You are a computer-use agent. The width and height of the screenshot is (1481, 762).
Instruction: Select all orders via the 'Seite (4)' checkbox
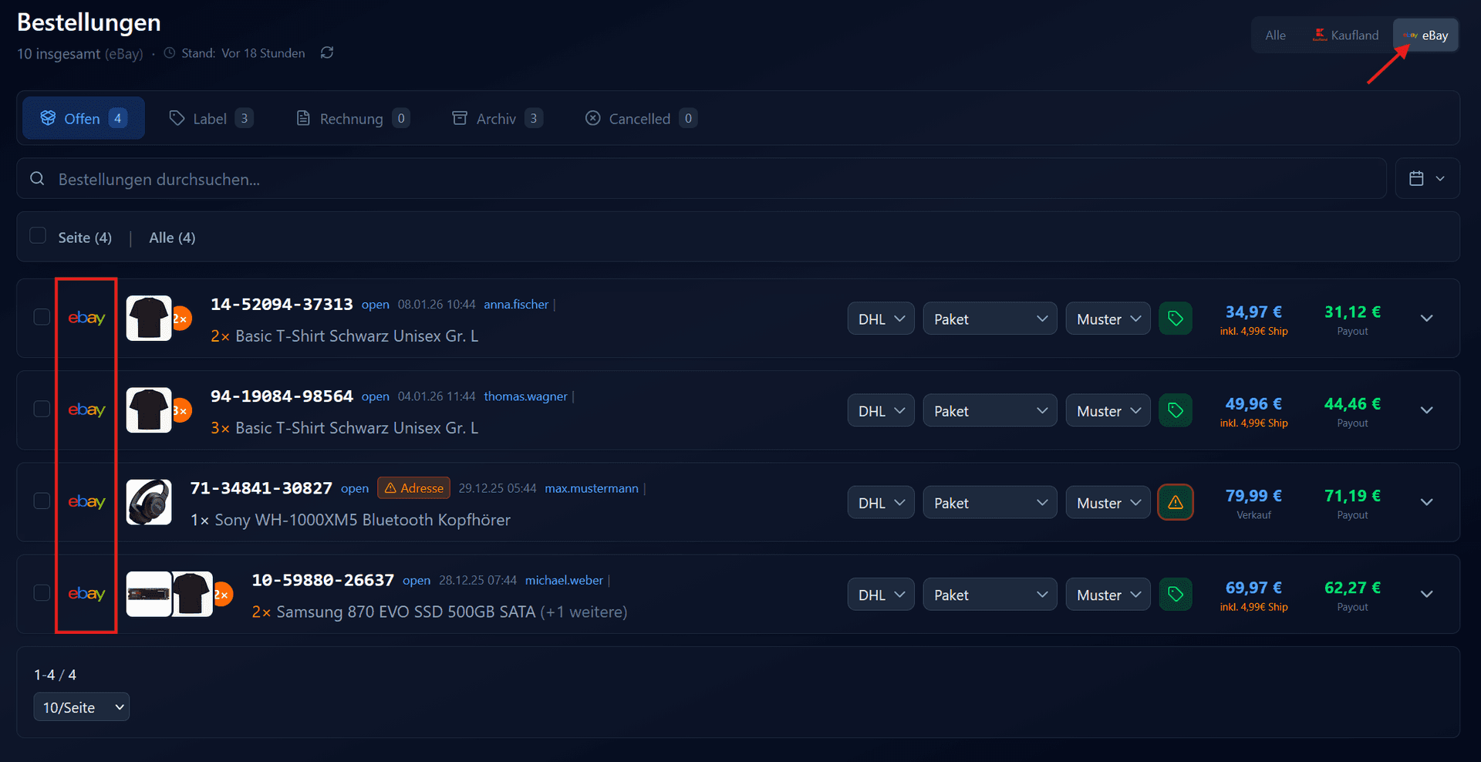37,235
